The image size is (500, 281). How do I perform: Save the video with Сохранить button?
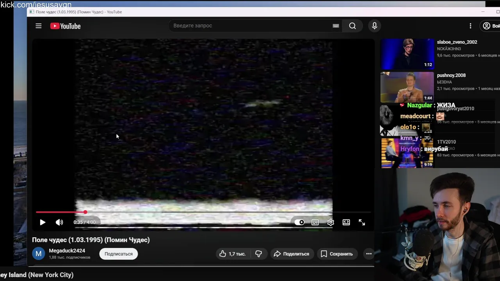click(337, 254)
